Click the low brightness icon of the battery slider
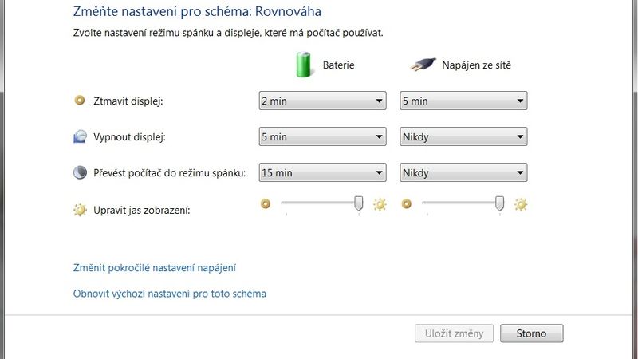The image size is (638, 359). point(266,203)
